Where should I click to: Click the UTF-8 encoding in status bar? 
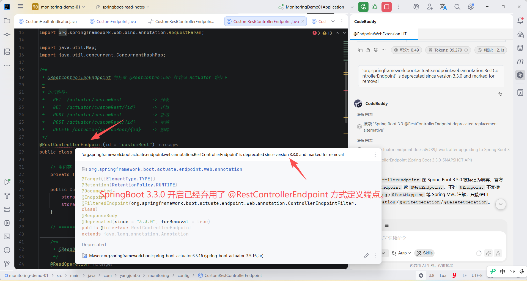coord(477,276)
